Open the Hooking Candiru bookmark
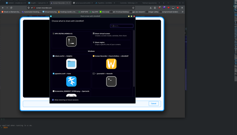 67,12
